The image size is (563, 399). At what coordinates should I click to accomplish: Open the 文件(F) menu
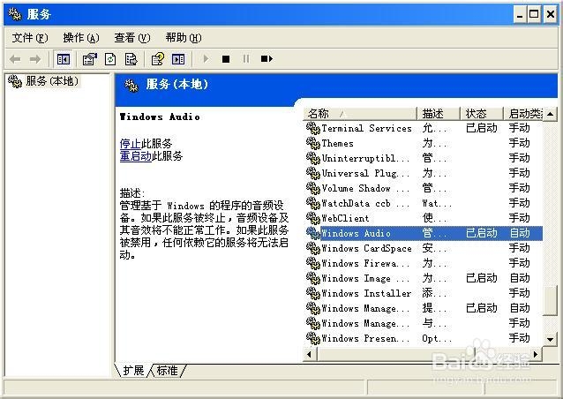click(x=30, y=38)
